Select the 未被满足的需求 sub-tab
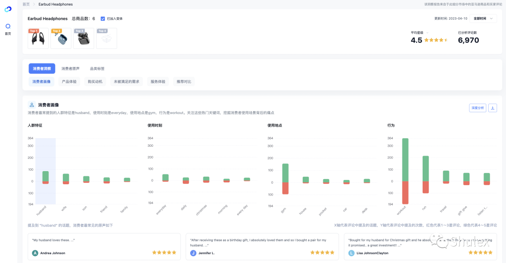 [x=126, y=82]
